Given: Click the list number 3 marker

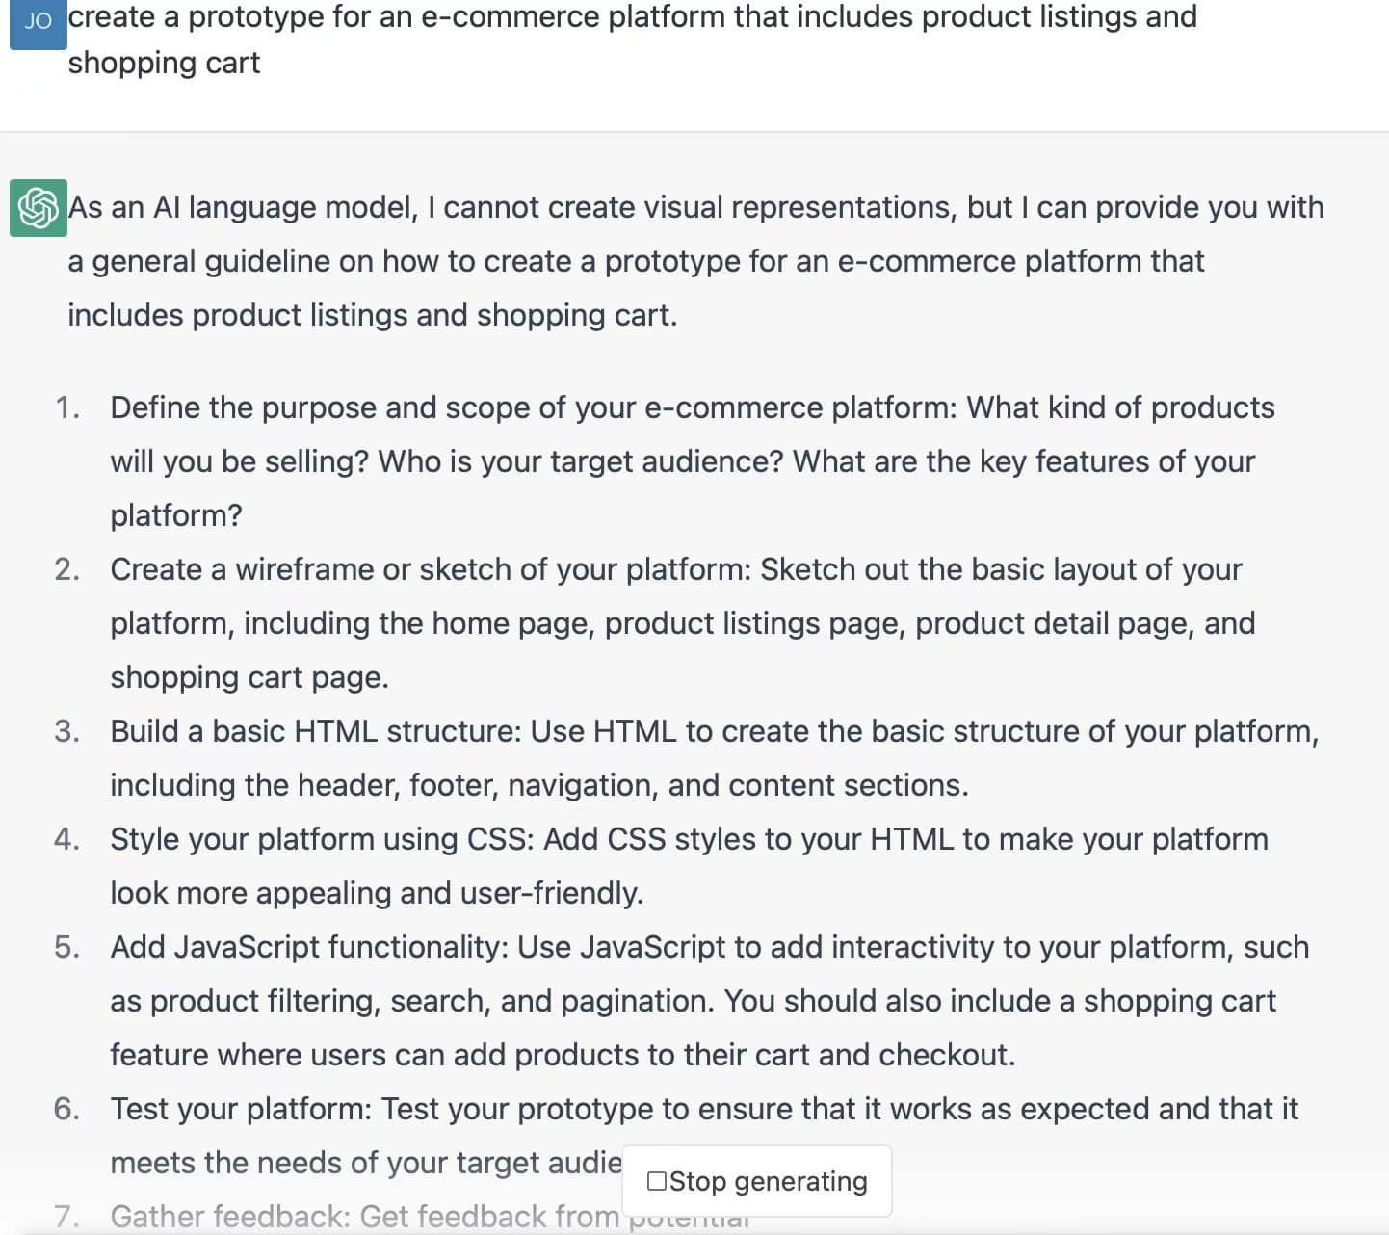Looking at the screenshot, I should click(x=66, y=731).
